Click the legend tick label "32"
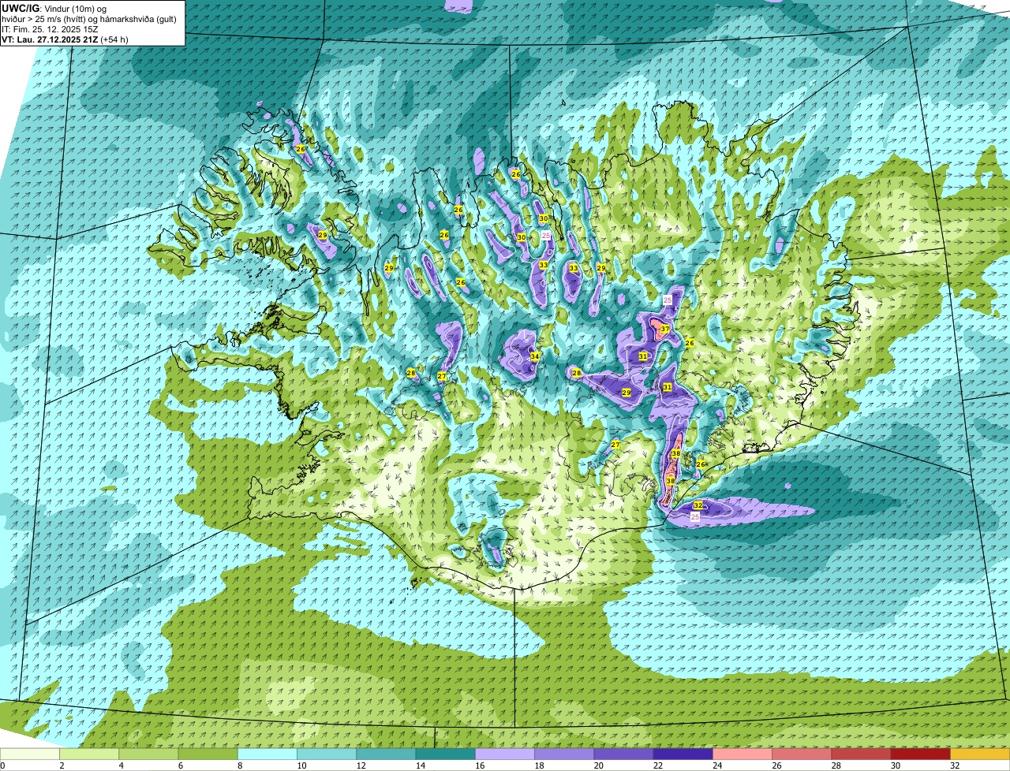 tap(955, 765)
